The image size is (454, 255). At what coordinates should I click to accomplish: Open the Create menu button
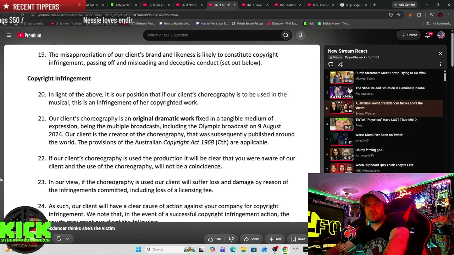(409, 35)
